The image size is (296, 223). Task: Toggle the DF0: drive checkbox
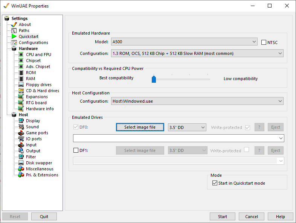tap(76, 127)
